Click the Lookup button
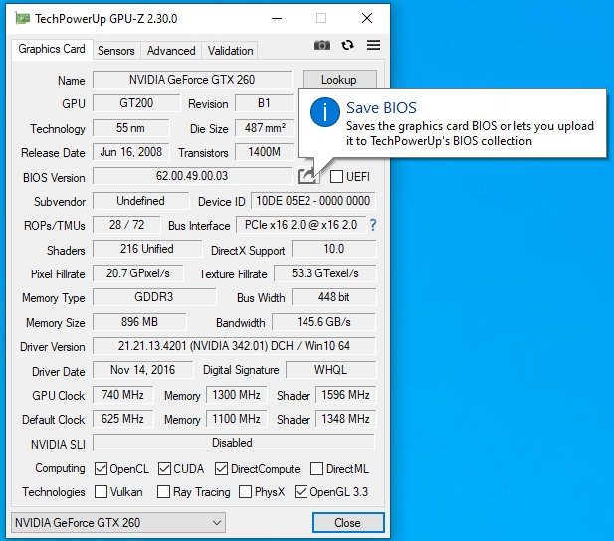 [339, 80]
